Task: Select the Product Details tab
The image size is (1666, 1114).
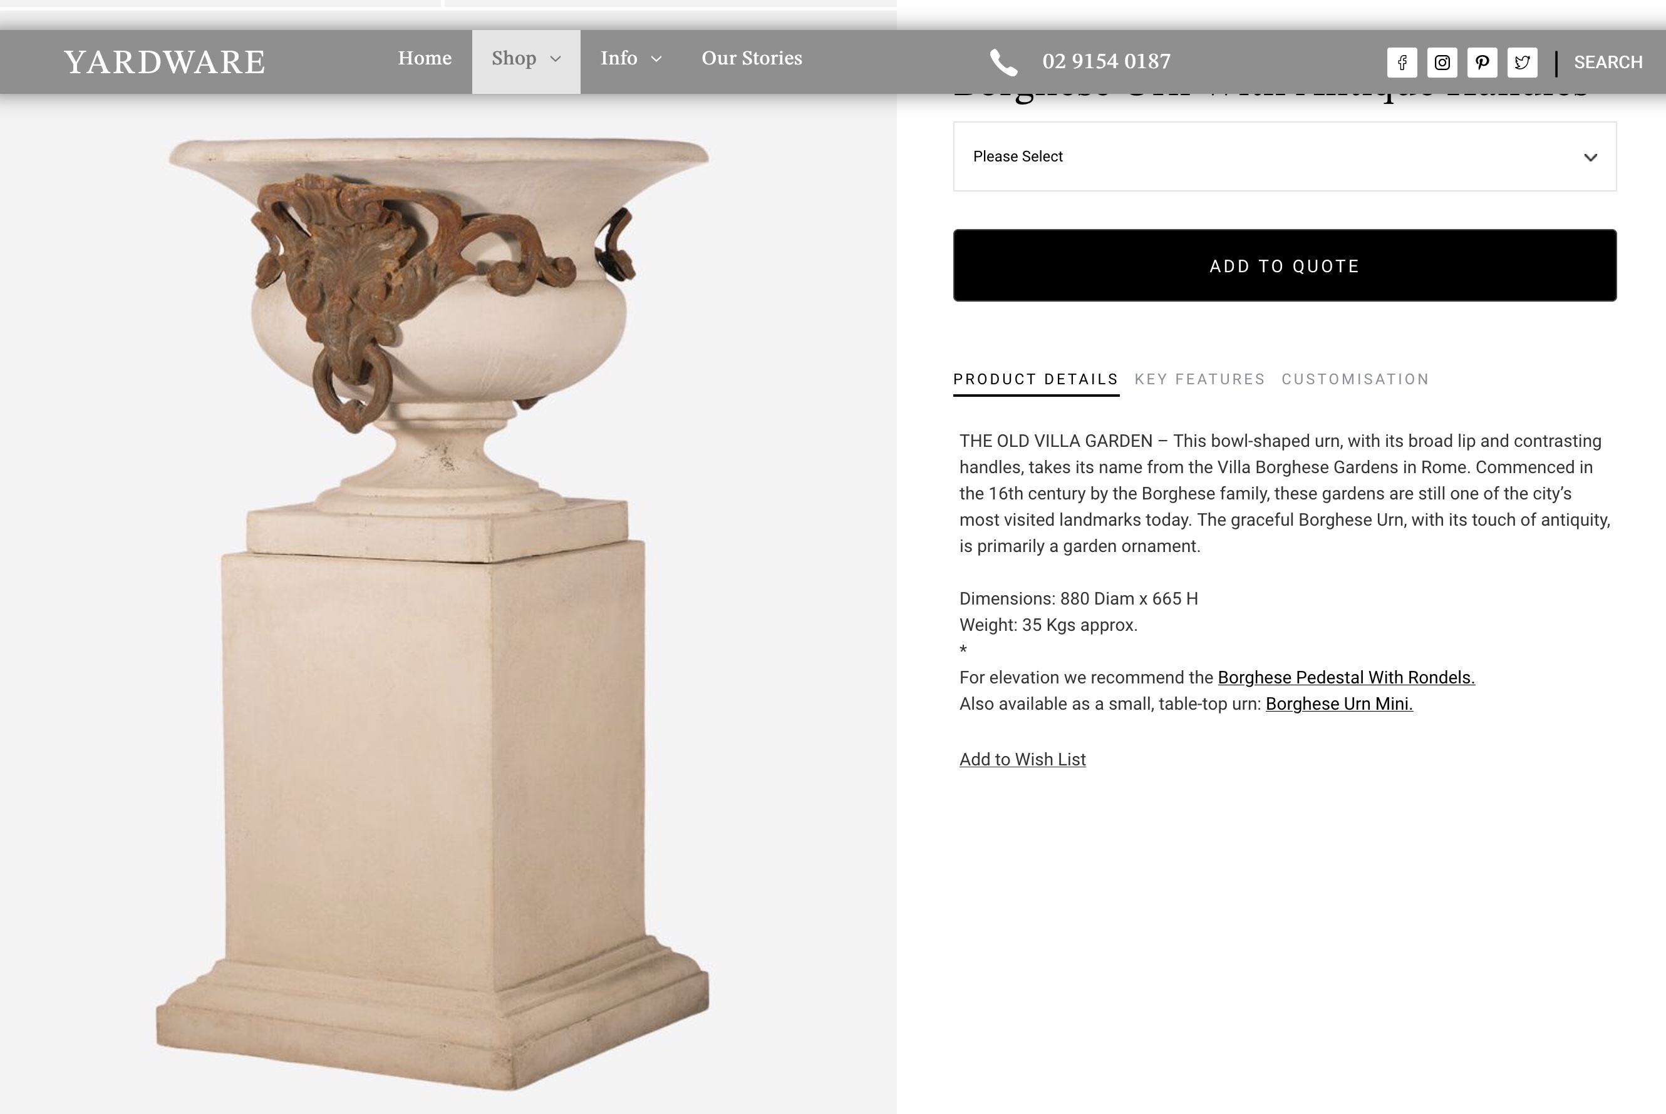Action: [1036, 380]
